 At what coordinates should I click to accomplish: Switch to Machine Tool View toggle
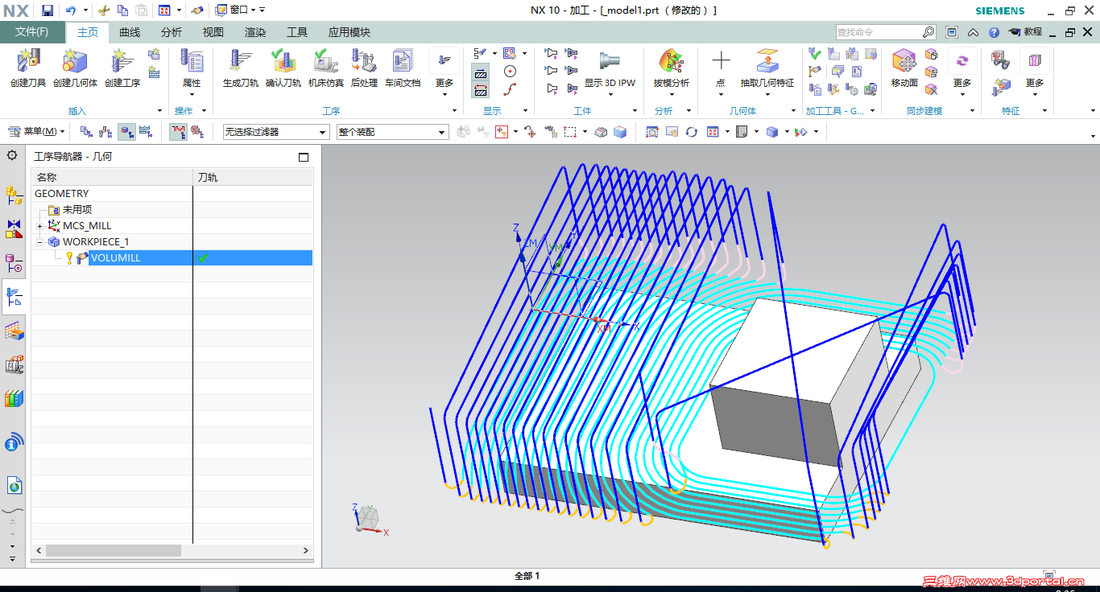[x=106, y=132]
